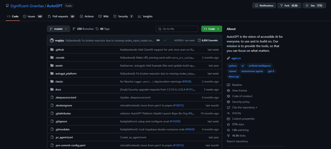The image size is (331, 149).
Task: Open the majdyz author name link
Action: tap(59, 40)
